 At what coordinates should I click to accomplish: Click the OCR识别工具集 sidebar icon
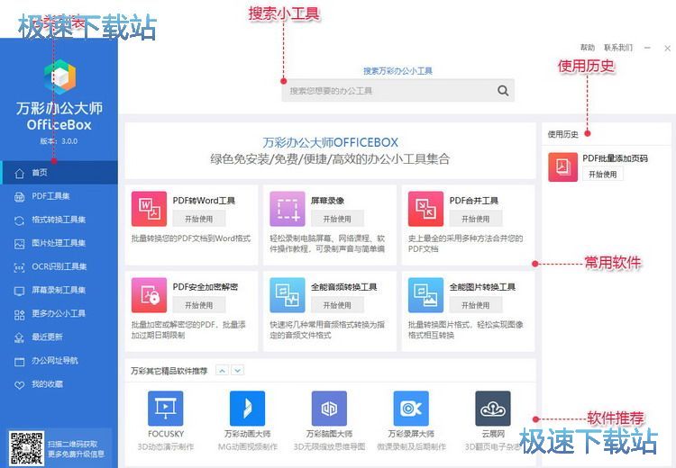[x=20, y=267]
